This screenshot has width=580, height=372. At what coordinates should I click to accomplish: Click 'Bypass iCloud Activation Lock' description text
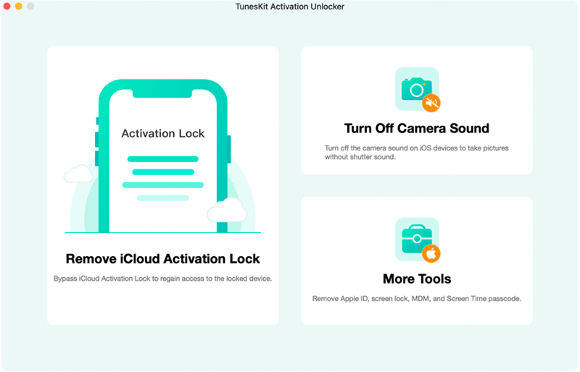click(162, 279)
